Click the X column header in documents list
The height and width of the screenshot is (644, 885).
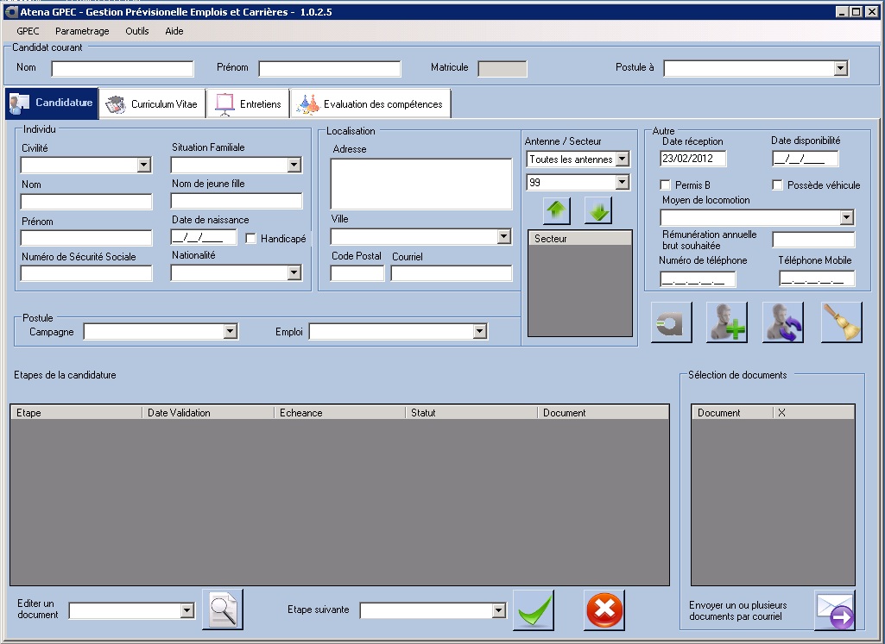coord(814,412)
